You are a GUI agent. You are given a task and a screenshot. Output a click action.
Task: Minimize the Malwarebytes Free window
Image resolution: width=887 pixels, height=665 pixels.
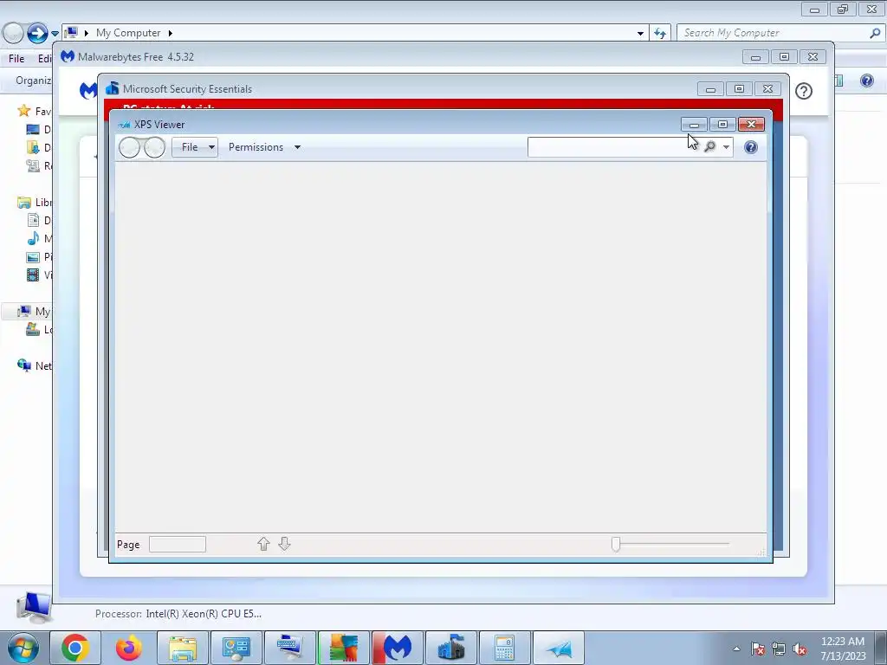point(755,56)
